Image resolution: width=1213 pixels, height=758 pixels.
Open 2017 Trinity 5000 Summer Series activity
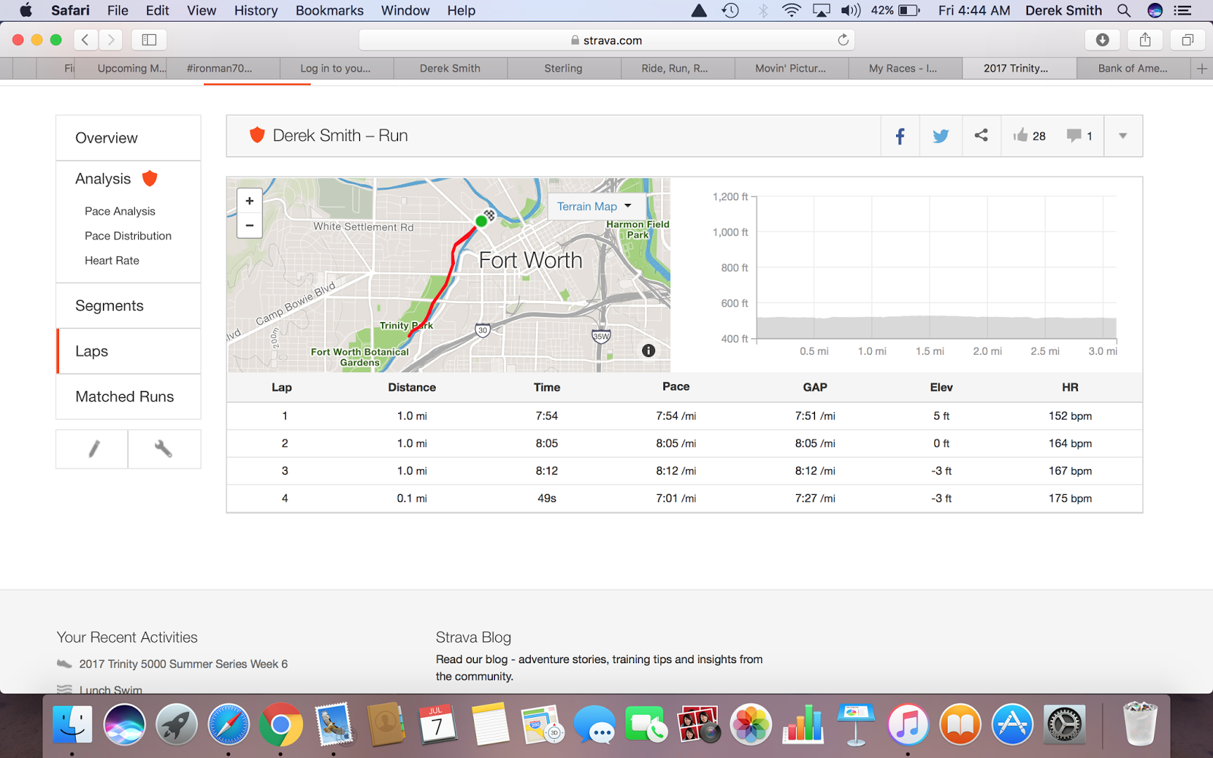point(183,664)
